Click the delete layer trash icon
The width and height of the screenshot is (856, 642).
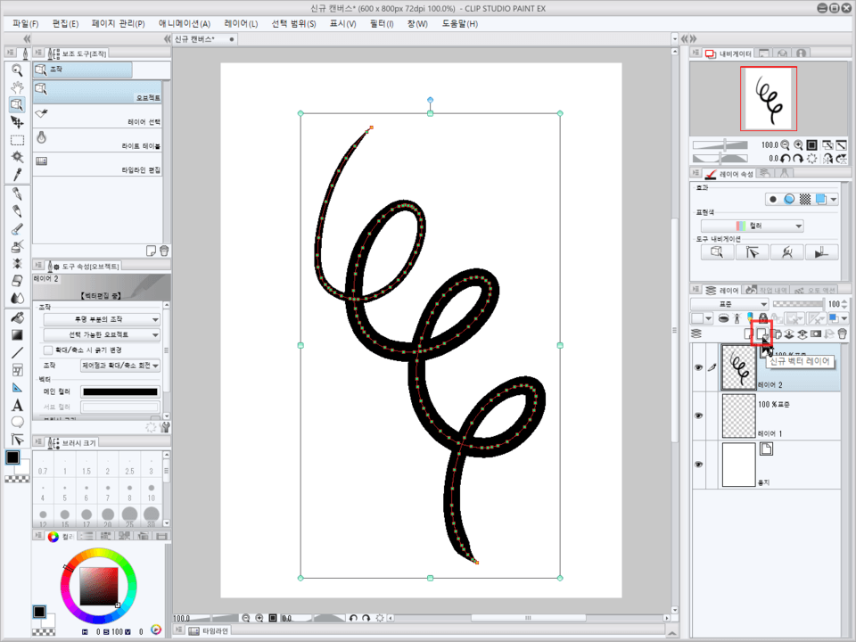click(x=842, y=333)
